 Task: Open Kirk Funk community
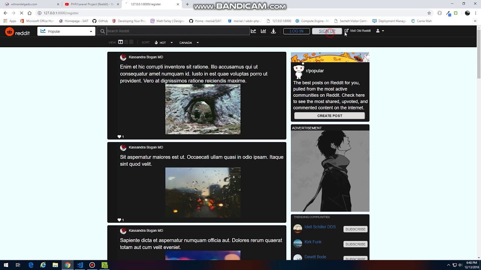click(313, 242)
